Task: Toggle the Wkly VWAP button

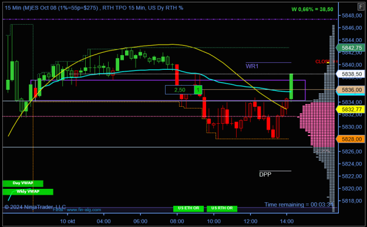Action: click(x=28, y=192)
